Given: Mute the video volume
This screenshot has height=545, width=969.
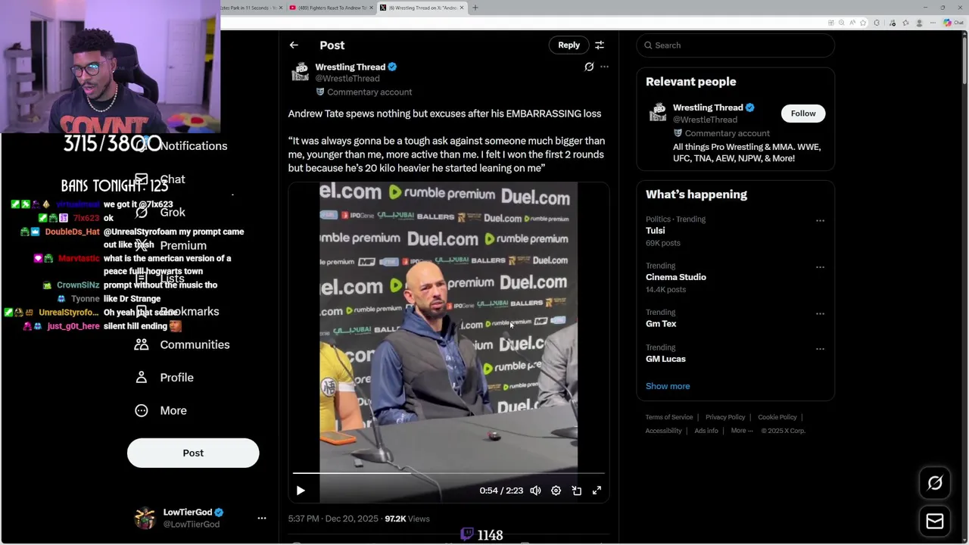Looking at the screenshot, I should coord(535,490).
